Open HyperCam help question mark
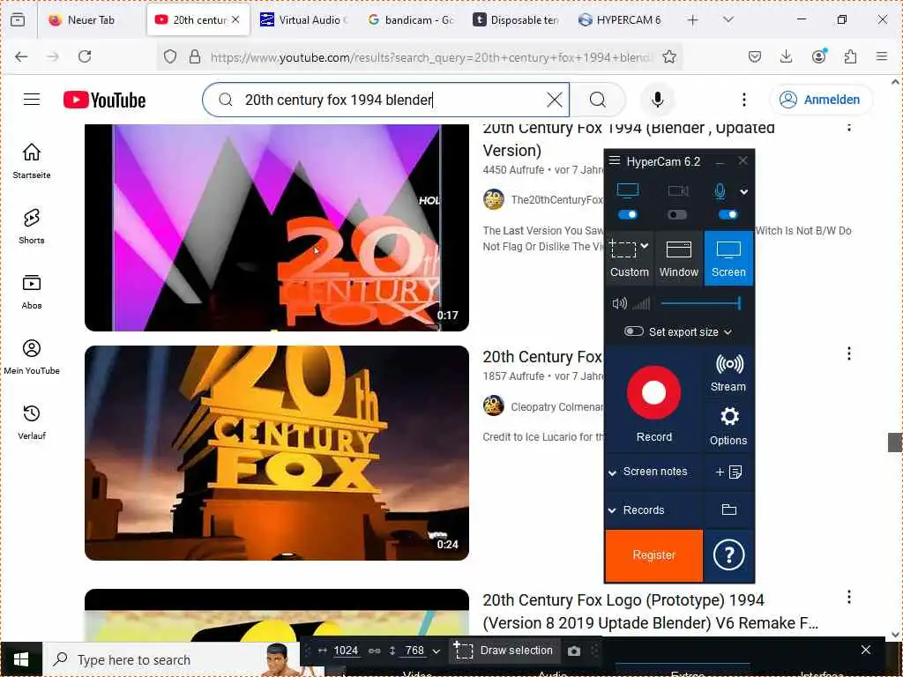Image resolution: width=903 pixels, height=677 pixels. [x=728, y=555]
